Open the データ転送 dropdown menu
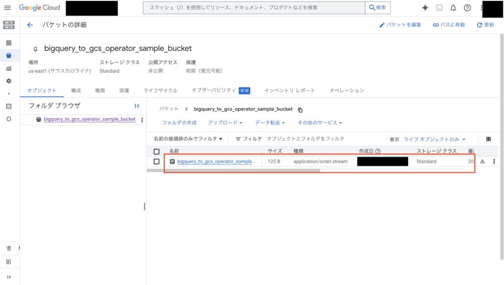This screenshot has width=504, height=285. coord(270,123)
